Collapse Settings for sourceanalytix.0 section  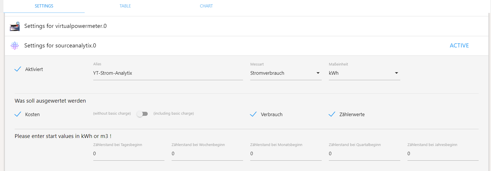point(60,46)
